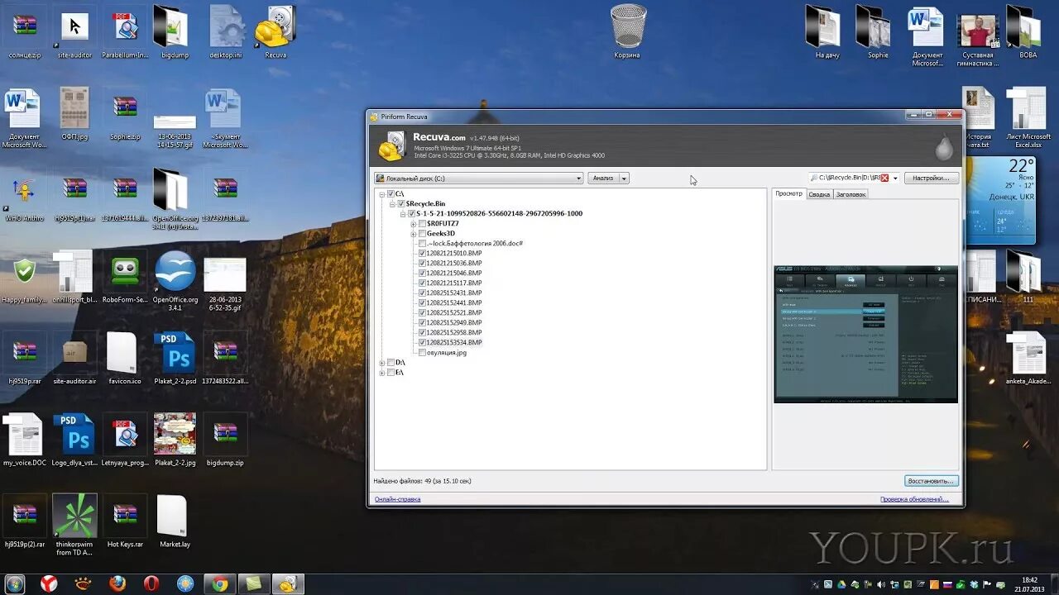Uncheck the 120821215010.BMP file checkbox
The image size is (1059, 595).
pyautogui.click(x=422, y=253)
